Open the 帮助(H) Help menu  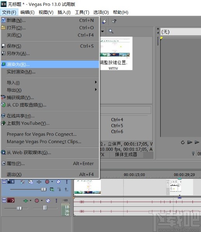click(121, 12)
